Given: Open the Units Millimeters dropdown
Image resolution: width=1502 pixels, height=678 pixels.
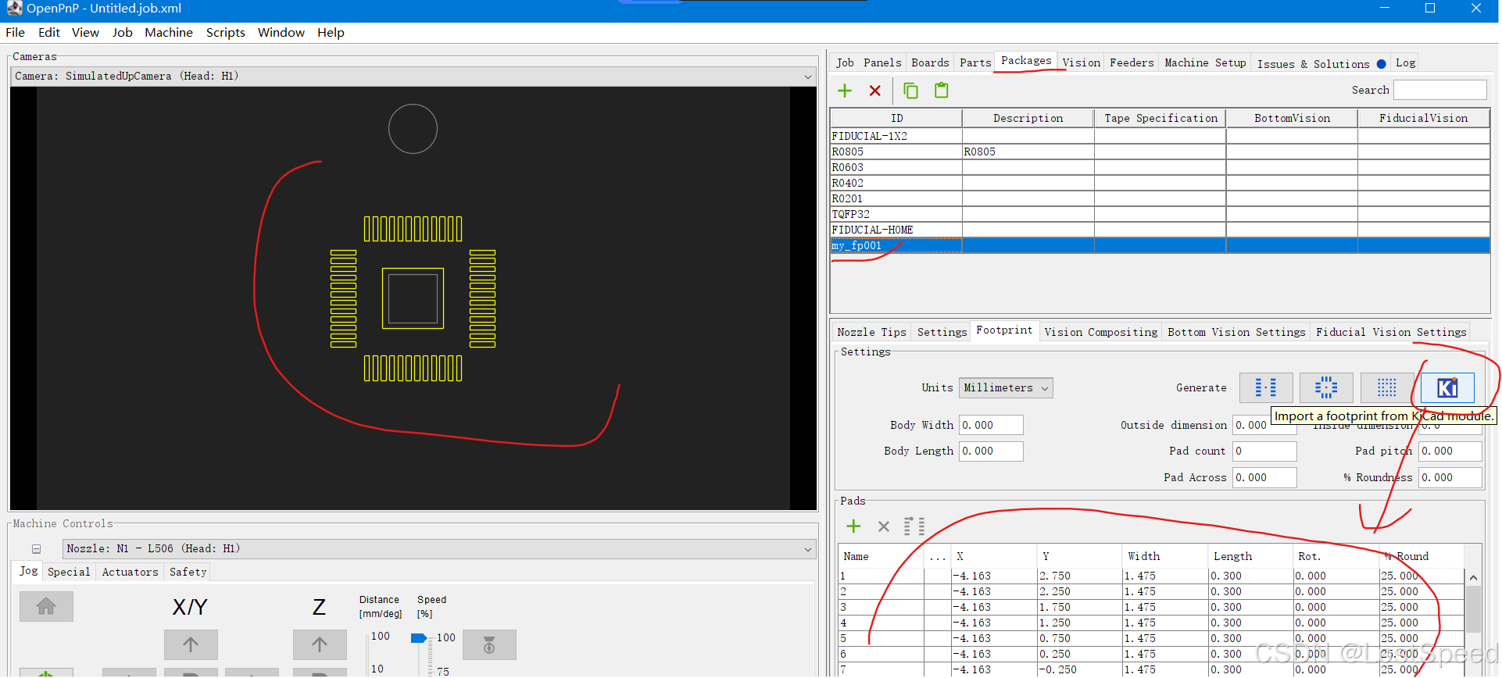Looking at the screenshot, I should (x=1006, y=388).
